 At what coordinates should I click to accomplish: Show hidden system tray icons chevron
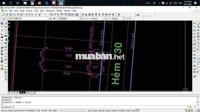pos(160,3)
